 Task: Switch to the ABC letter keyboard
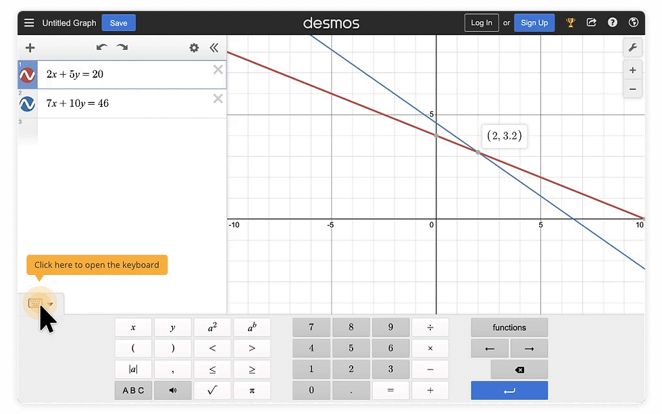(x=133, y=390)
